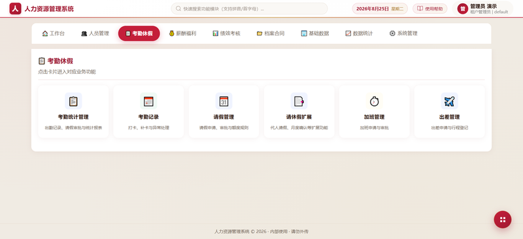Open the 请休假扩展 document icon
This screenshot has width=523, height=239.
coord(299,101)
